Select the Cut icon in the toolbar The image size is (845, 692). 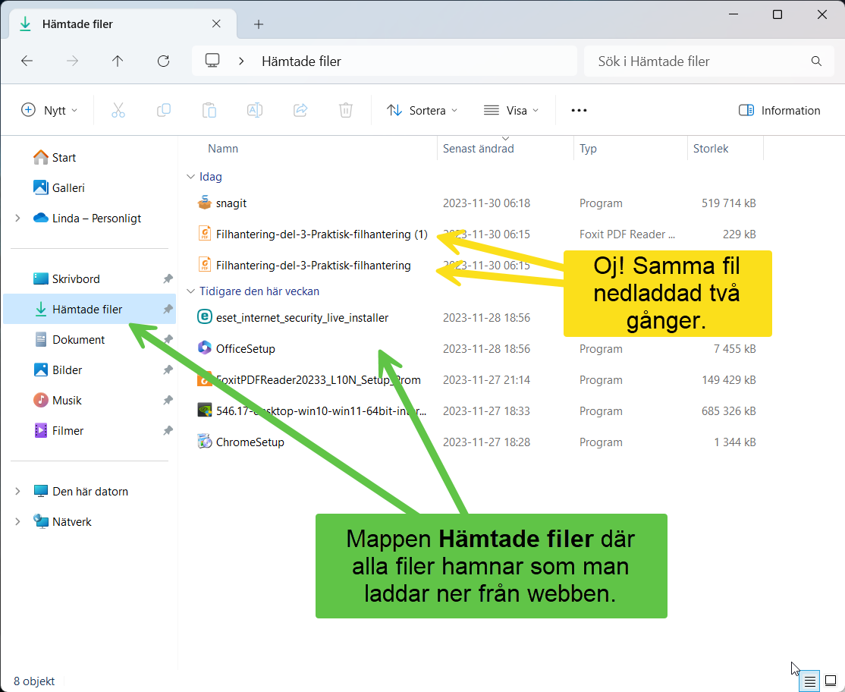click(x=118, y=110)
